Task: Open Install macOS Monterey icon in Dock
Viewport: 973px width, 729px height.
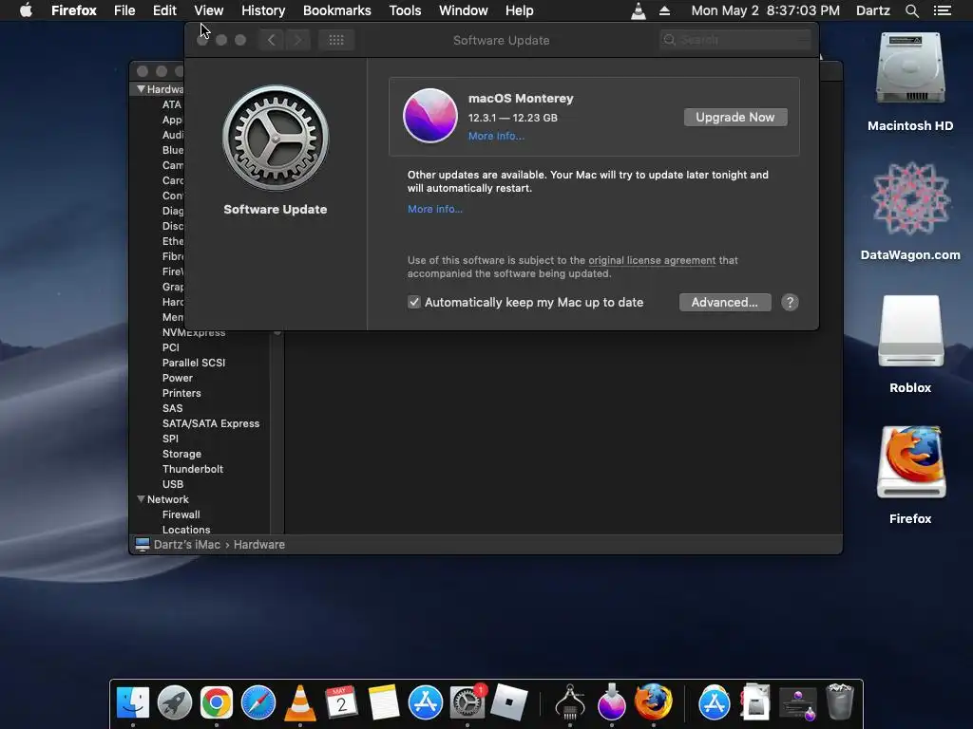Action: pos(611,702)
